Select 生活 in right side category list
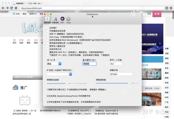Viewport: 174px width, 119px height. tap(167, 88)
